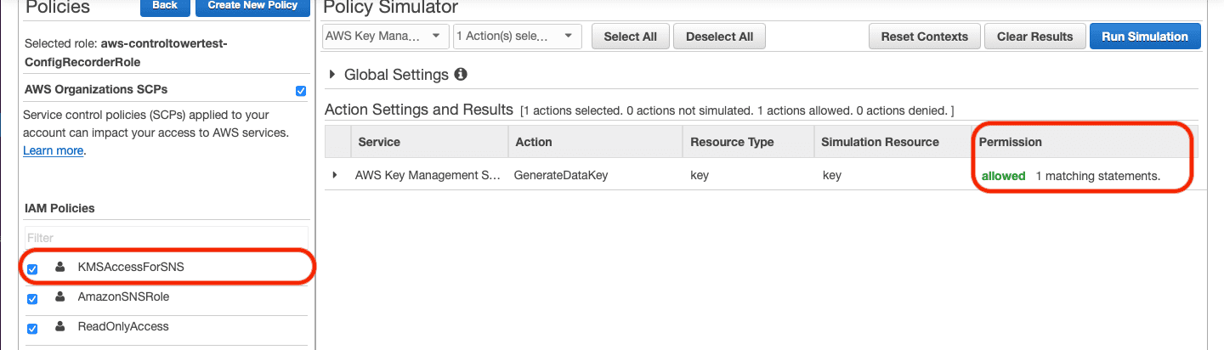Click the info icon beside Global Settings
This screenshot has height=350, width=1224.
(x=461, y=75)
